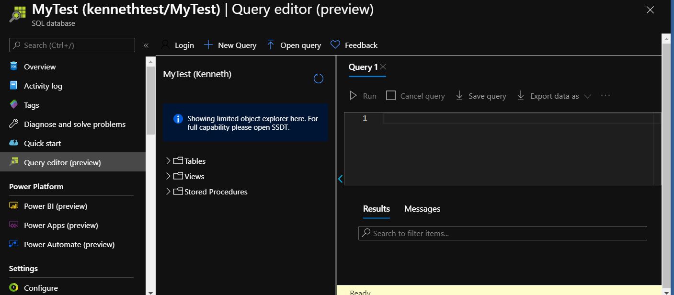Click the sidebar Search (Ctrl+/) box
This screenshot has height=295, width=674.
click(72, 45)
